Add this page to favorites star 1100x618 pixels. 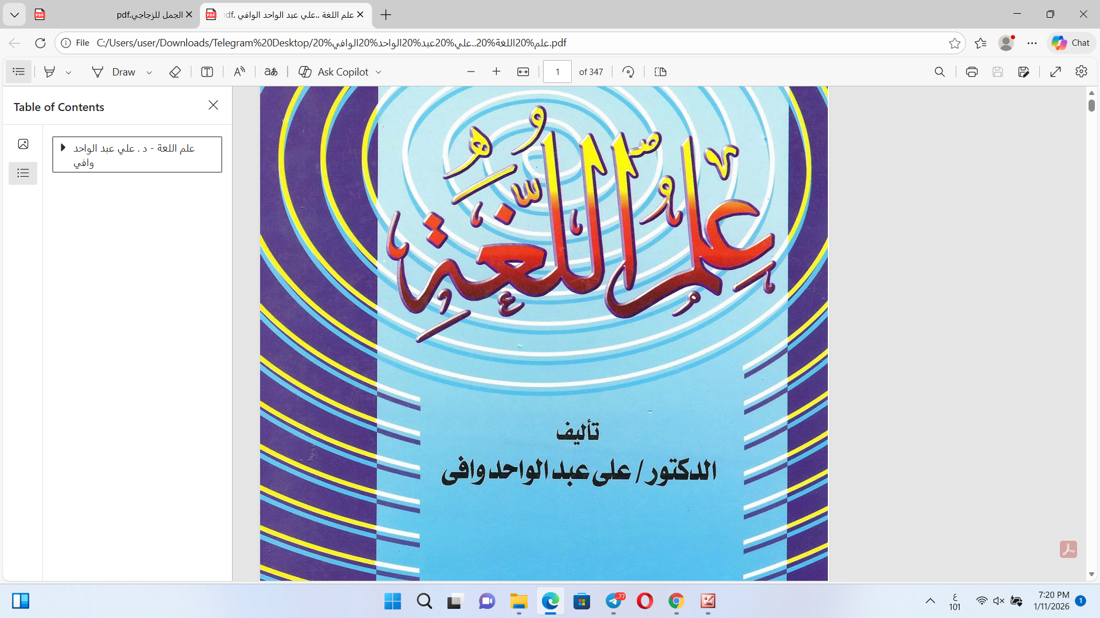[x=954, y=43]
